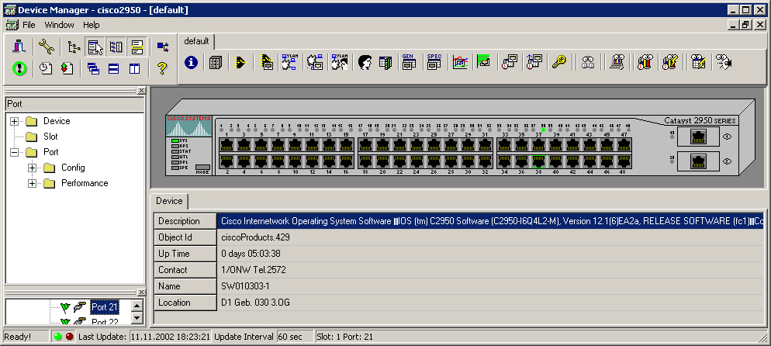This screenshot has height=346, width=771.
Task: Click the GEN port toolbar icon
Action: click(407, 63)
